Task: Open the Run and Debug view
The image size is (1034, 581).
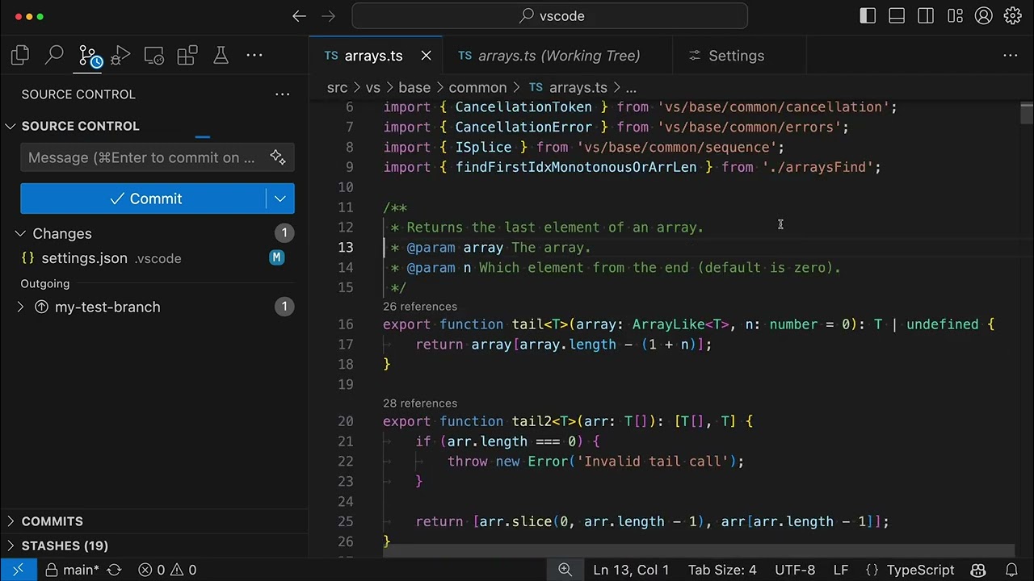Action: (x=120, y=55)
